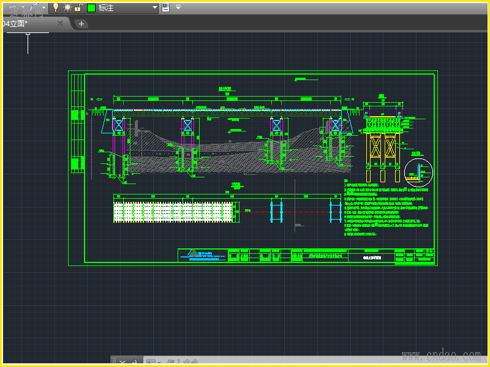
Task: Open the 标注 layer dropdown list
Action: (x=154, y=8)
